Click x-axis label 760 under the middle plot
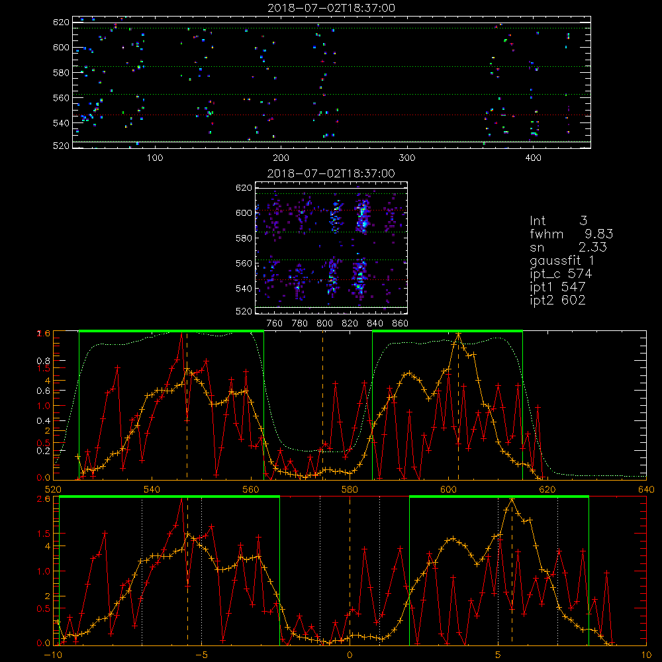 pyautogui.click(x=275, y=324)
